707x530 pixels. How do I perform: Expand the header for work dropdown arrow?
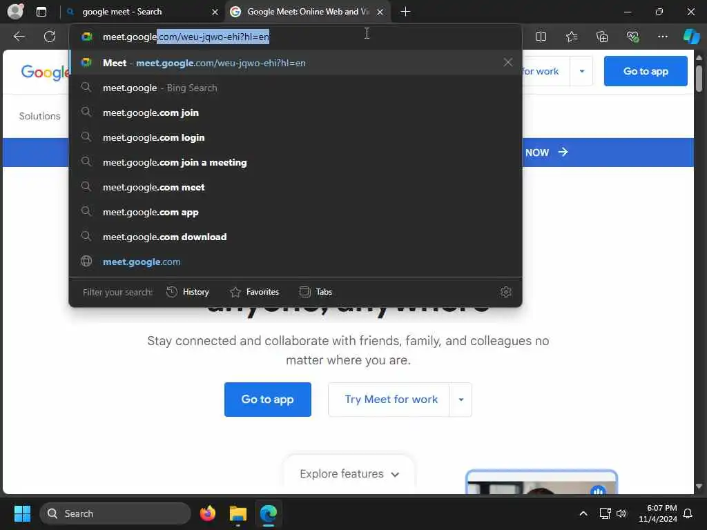(581, 71)
